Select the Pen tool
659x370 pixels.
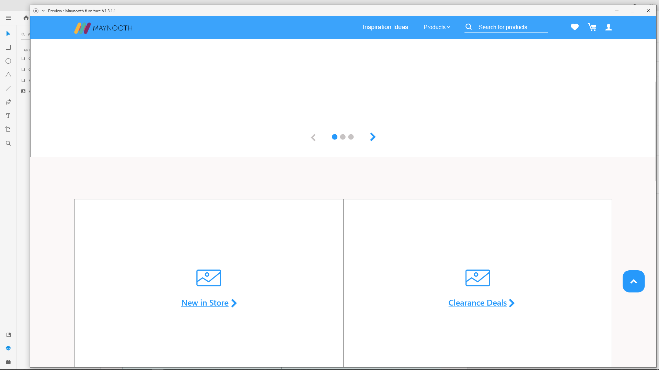(x=8, y=102)
